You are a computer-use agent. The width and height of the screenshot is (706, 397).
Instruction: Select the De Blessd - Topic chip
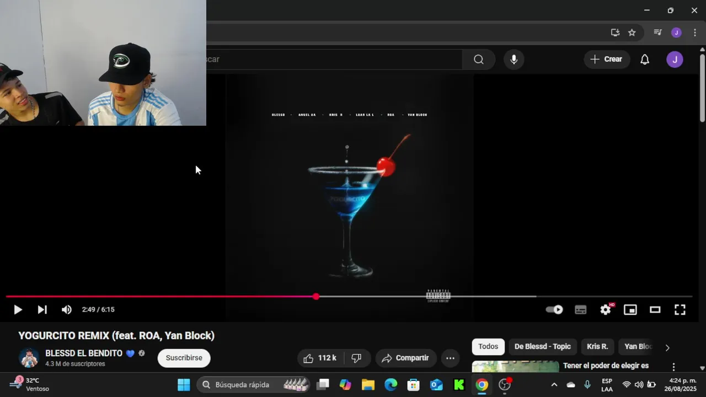tap(543, 347)
